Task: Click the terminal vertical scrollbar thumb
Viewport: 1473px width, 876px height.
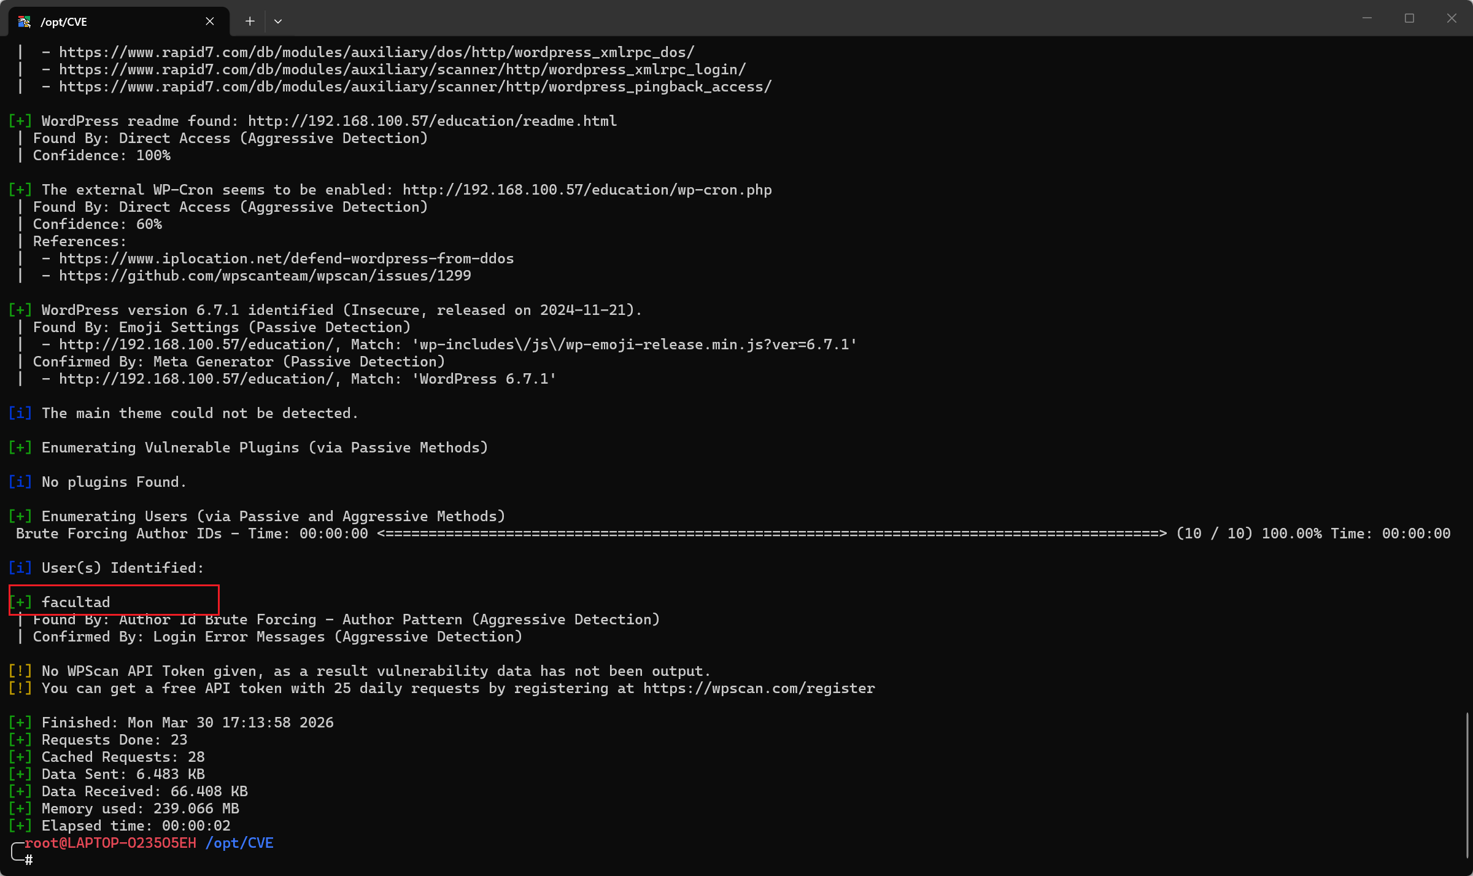Action: [1467, 786]
